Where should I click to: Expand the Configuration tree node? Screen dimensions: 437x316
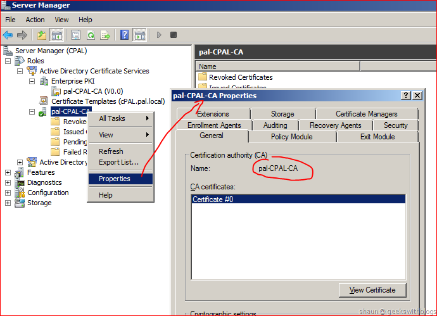click(x=8, y=193)
